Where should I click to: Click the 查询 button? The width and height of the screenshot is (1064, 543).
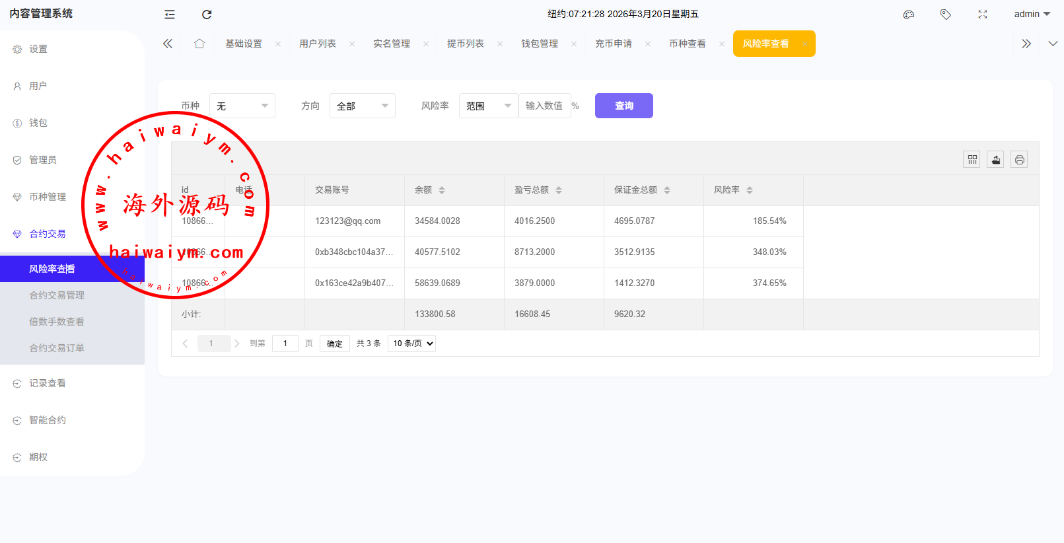pos(623,106)
